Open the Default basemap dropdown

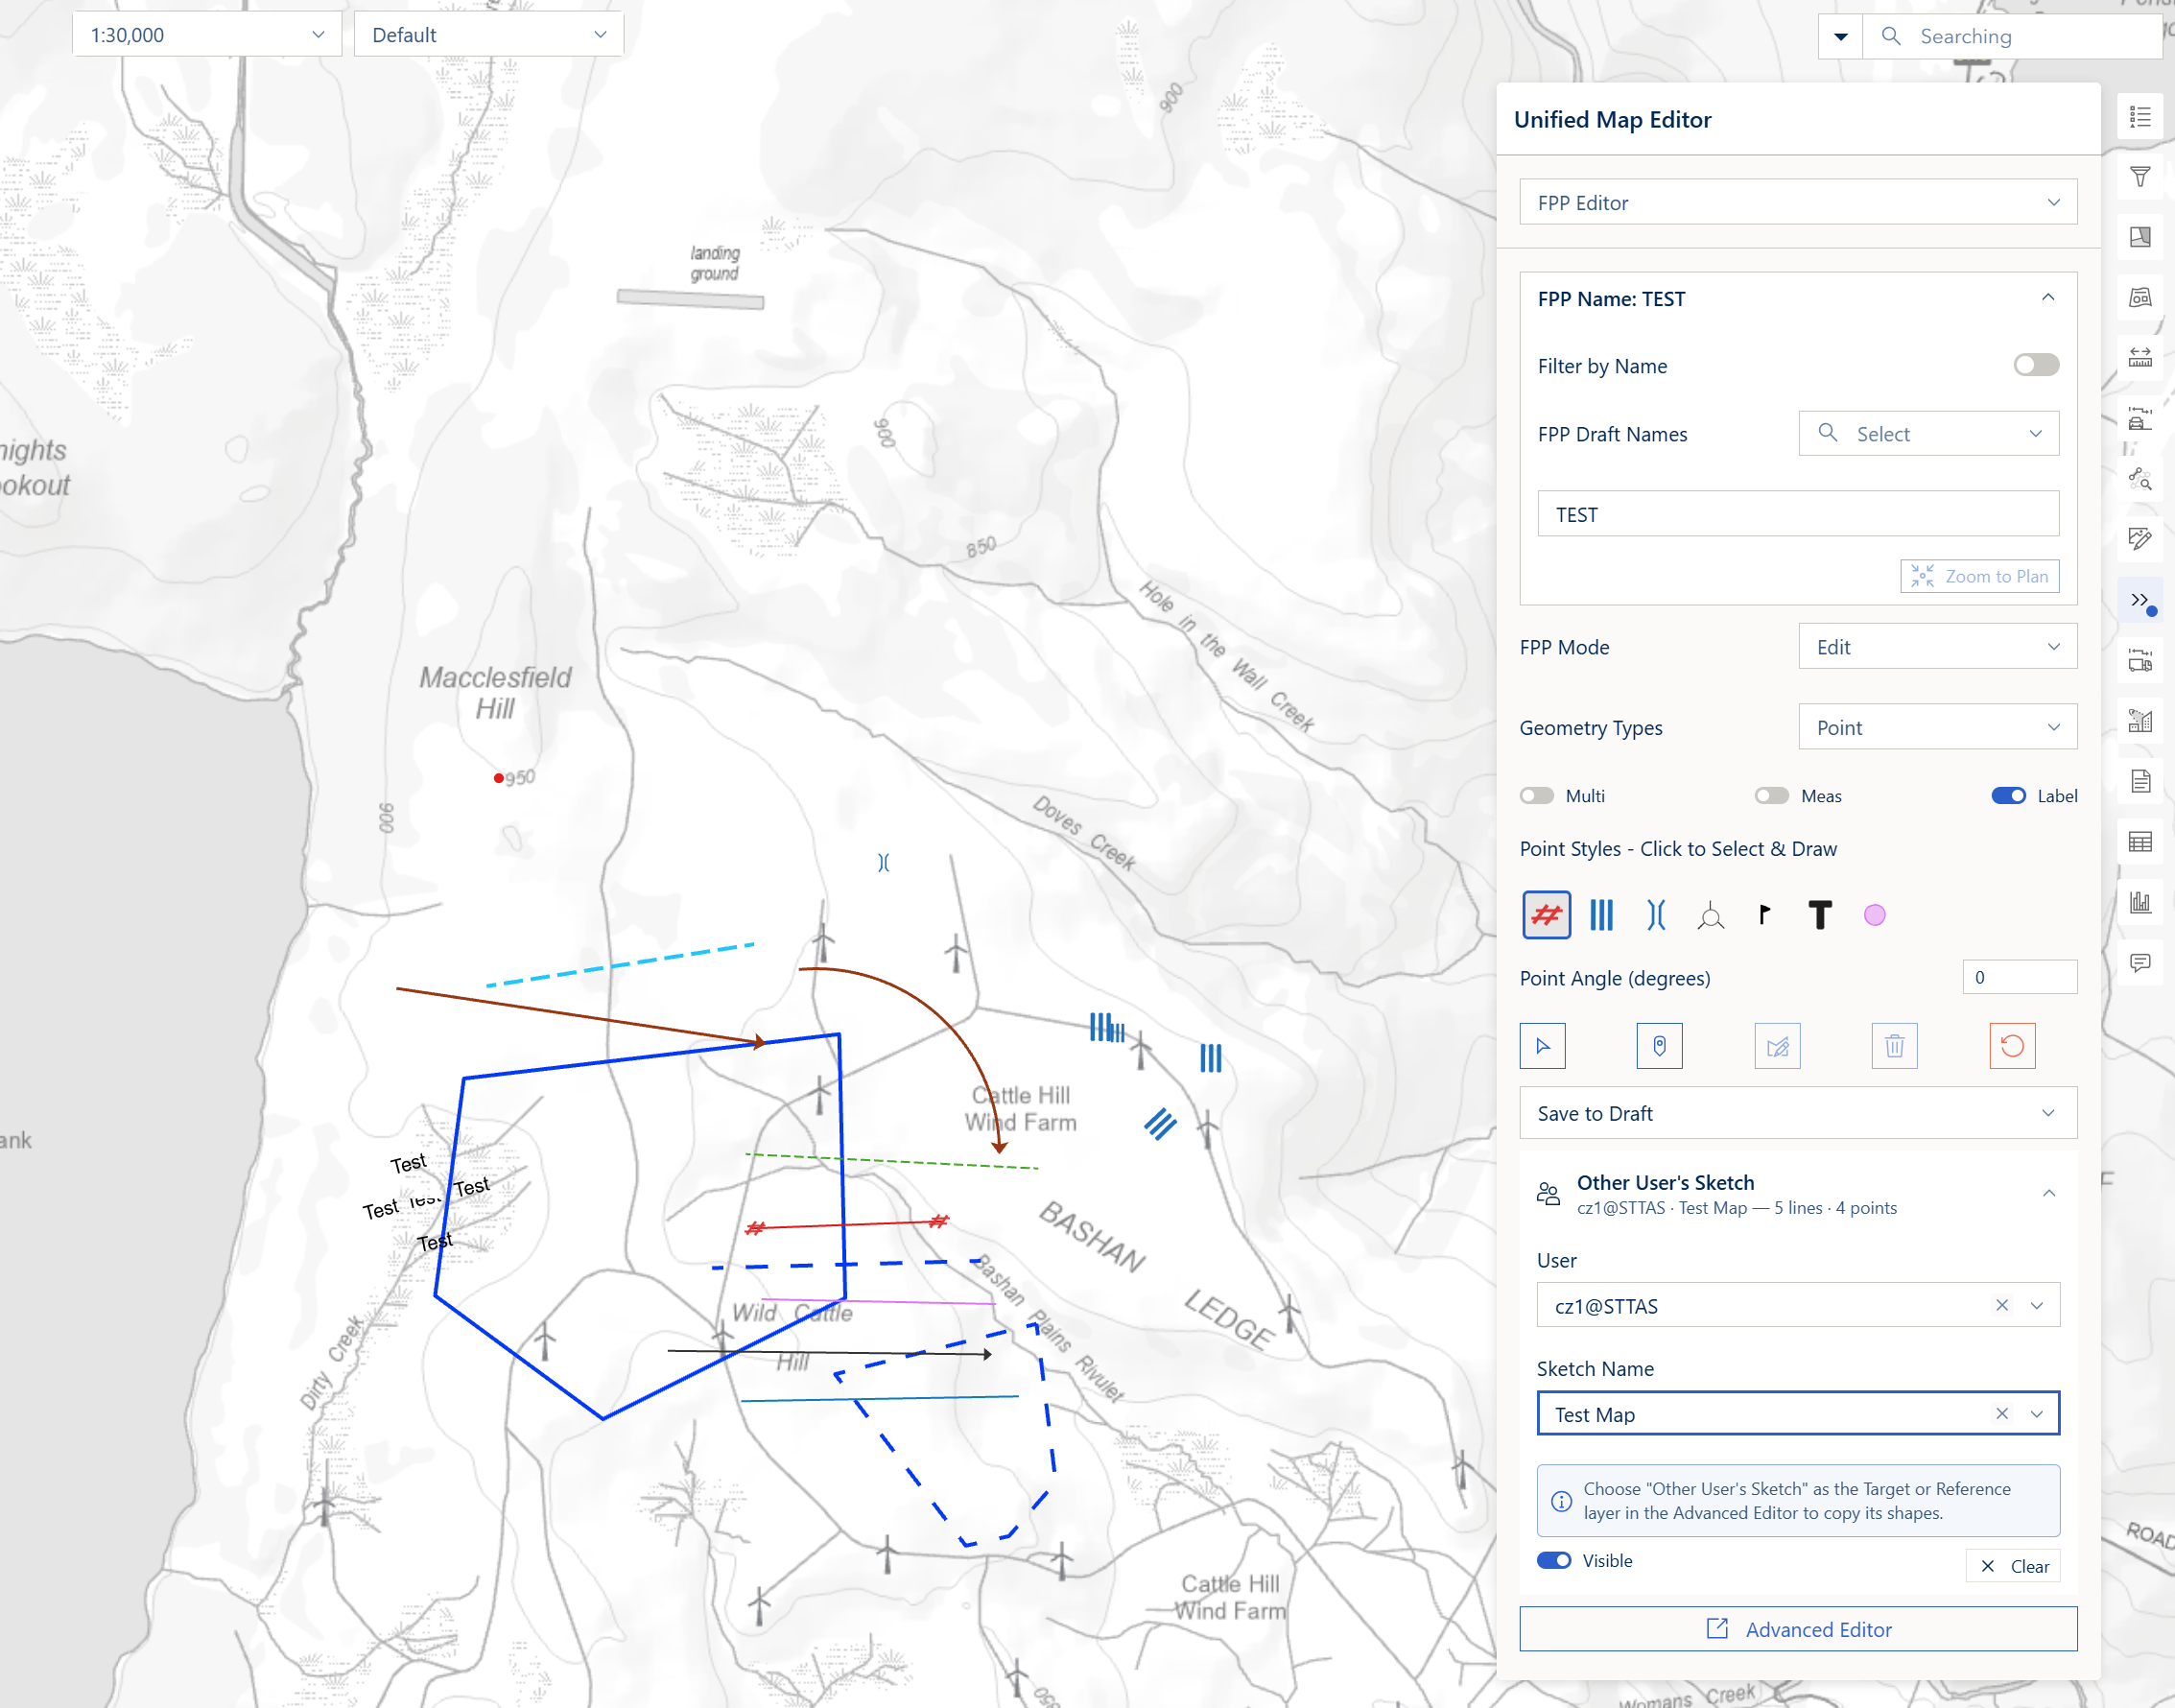pos(489,35)
